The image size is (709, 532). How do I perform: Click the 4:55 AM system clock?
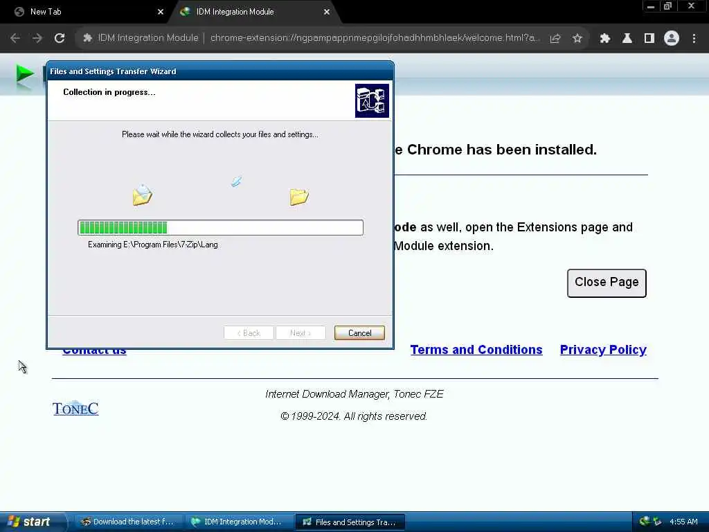[x=683, y=522]
